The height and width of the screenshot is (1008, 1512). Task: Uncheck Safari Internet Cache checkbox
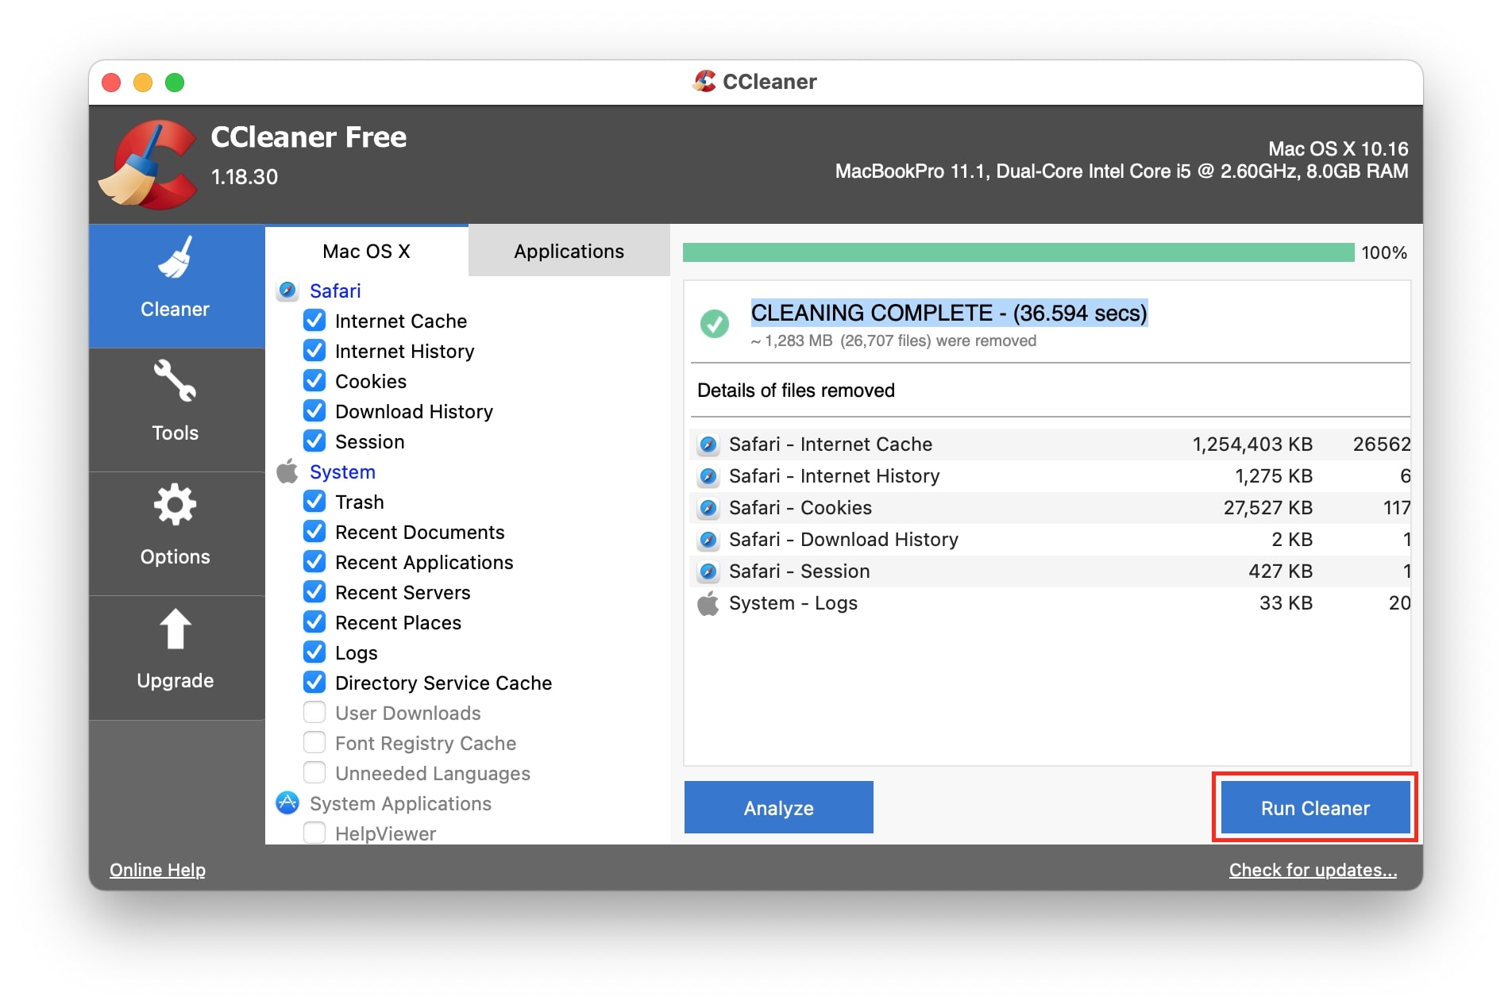(314, 321)
